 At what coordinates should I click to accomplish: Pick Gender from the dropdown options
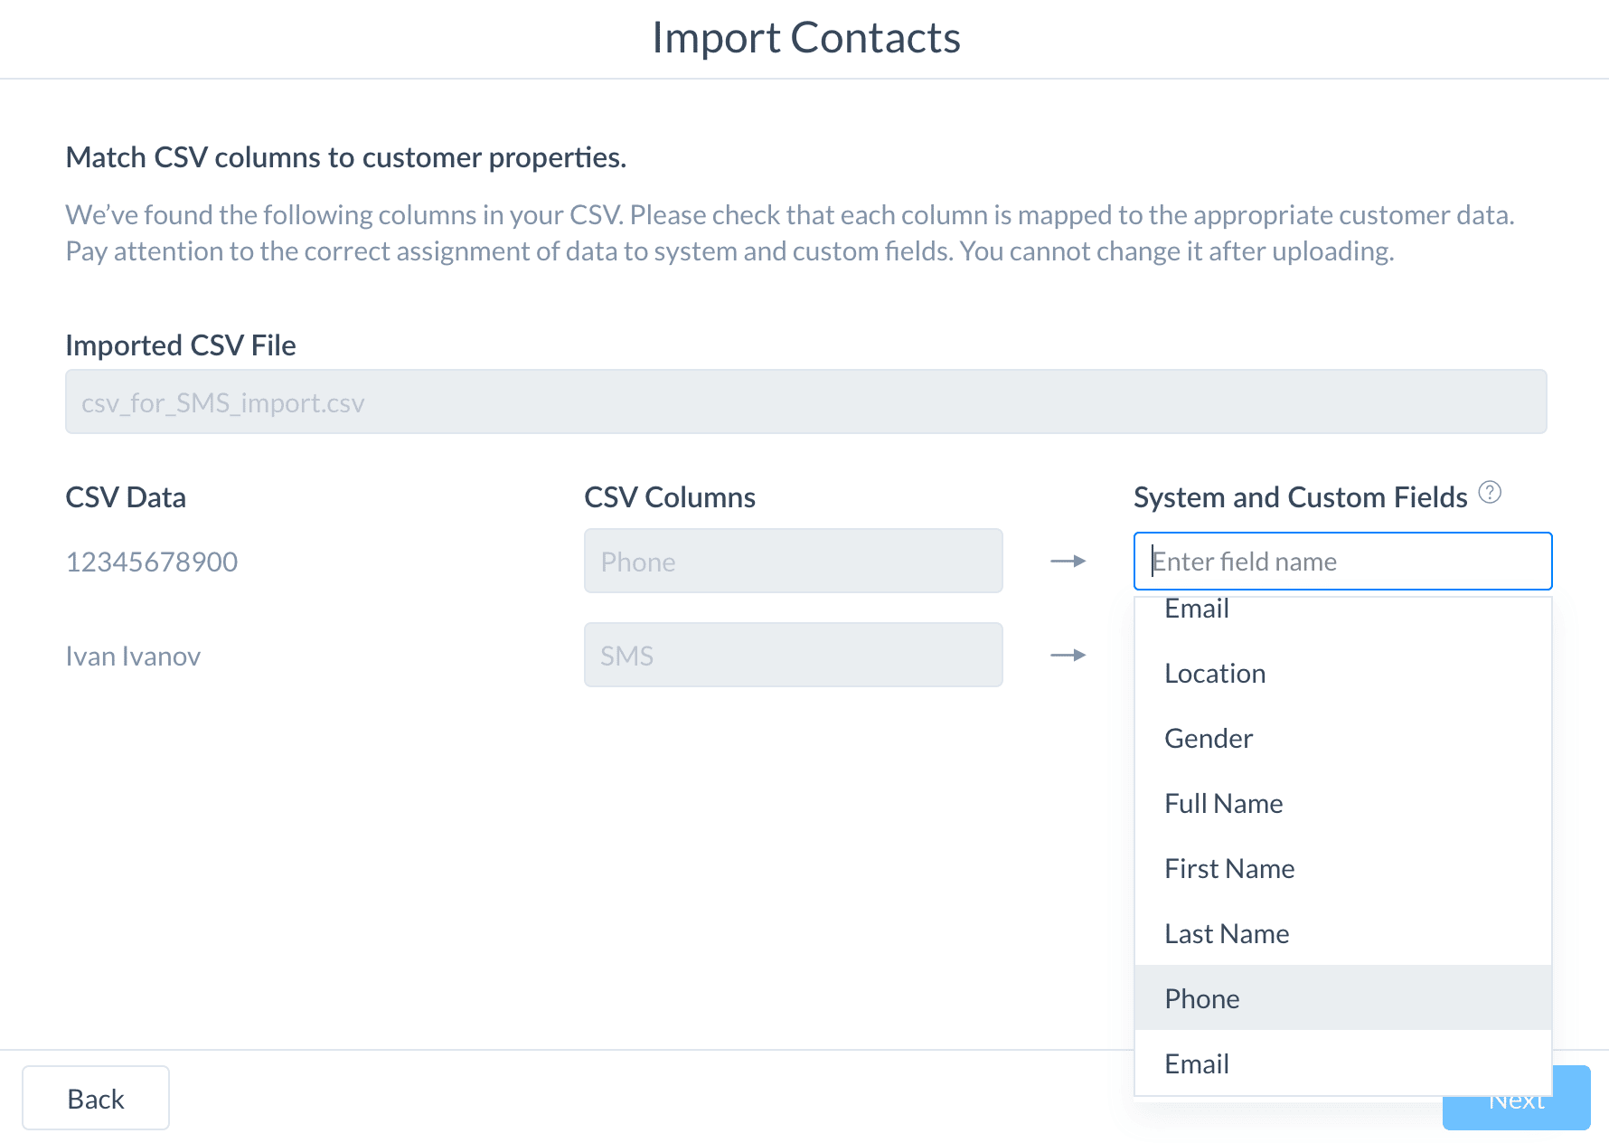pos(1343,738)
